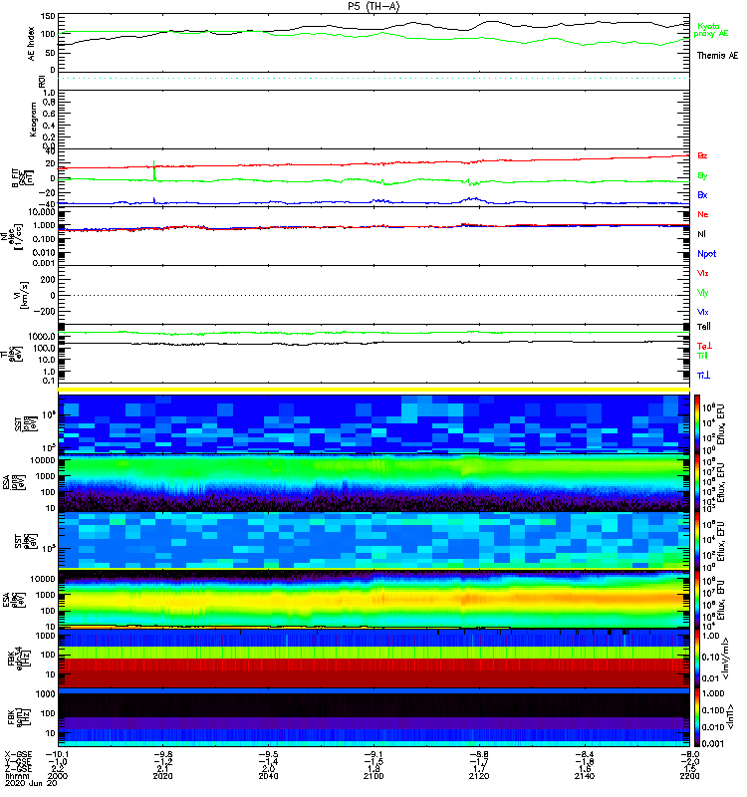
Task: Click the ESA ions Eflux colorbar
Action: point(698,483)
